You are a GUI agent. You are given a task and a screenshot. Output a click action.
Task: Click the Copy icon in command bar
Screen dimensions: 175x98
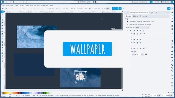pyautogui.click(x=172, y=41)
